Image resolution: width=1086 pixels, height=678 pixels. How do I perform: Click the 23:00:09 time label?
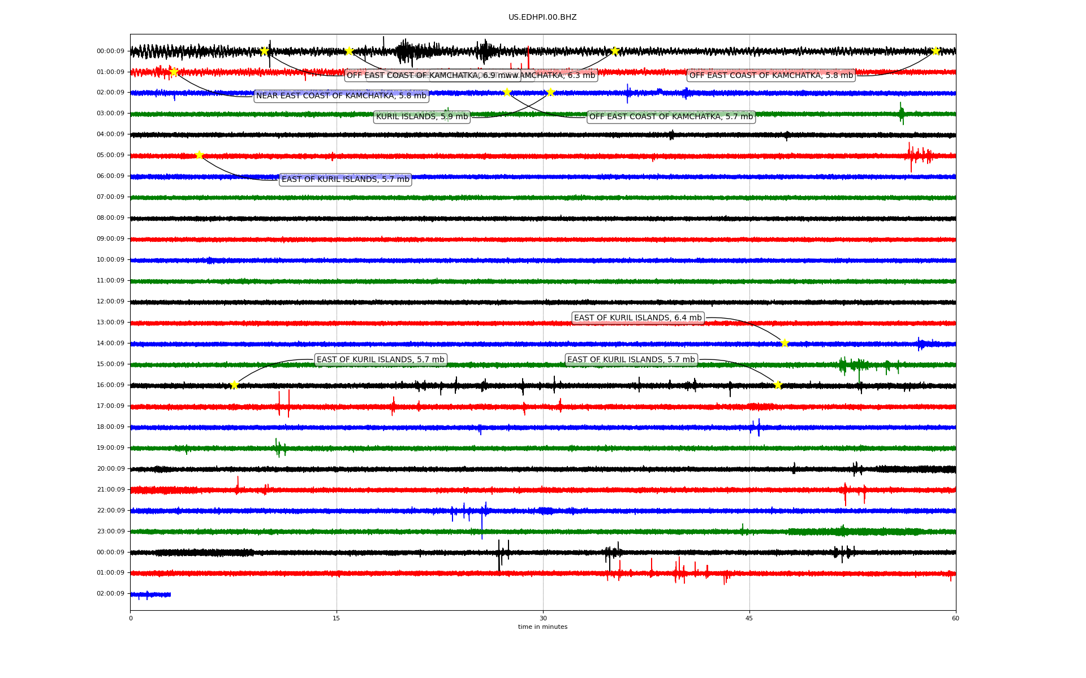click(110, 532)
